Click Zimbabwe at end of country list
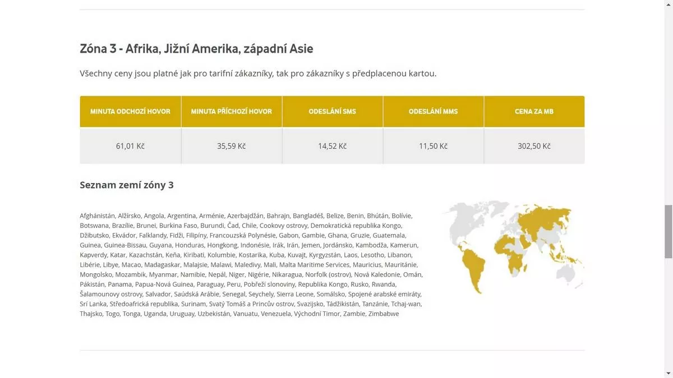This screenshot has width=673, height=378. pyautogui.click(x=384, y=314)
